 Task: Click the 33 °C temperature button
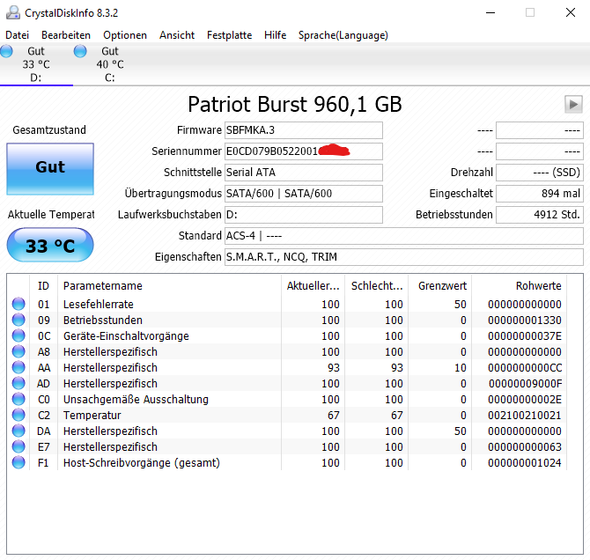[50, 245]
